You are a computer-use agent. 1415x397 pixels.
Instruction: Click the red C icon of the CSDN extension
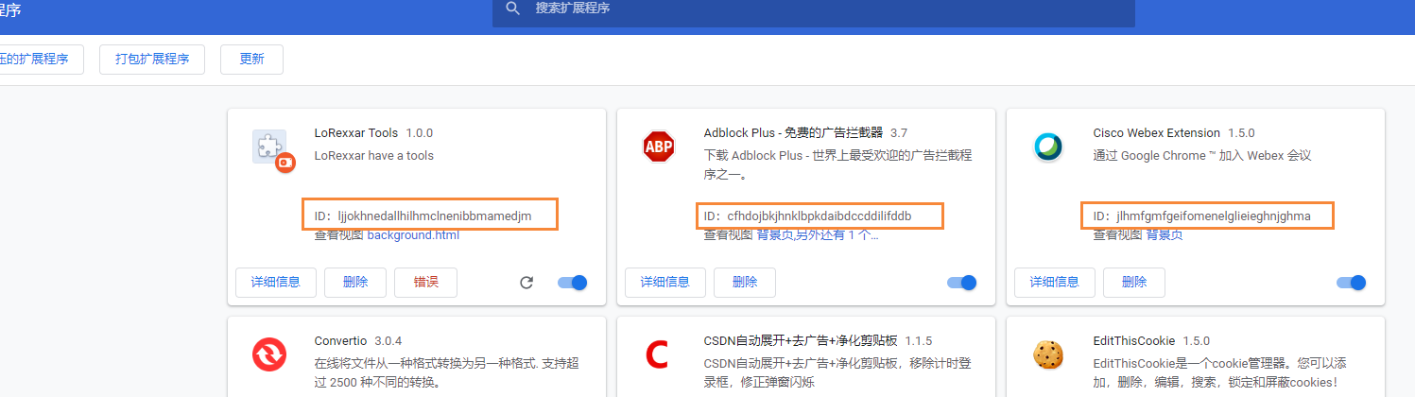click(657, 355)
